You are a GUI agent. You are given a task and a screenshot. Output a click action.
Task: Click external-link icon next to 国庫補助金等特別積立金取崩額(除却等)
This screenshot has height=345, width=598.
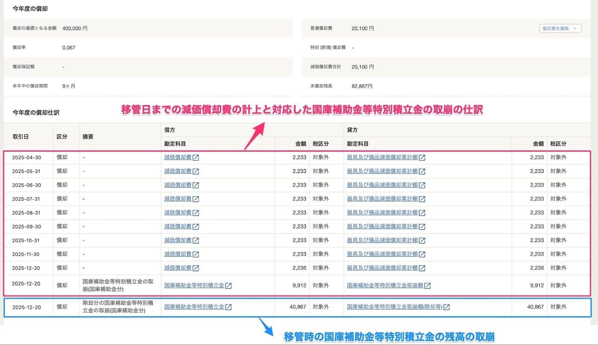[x=447, y=307]
